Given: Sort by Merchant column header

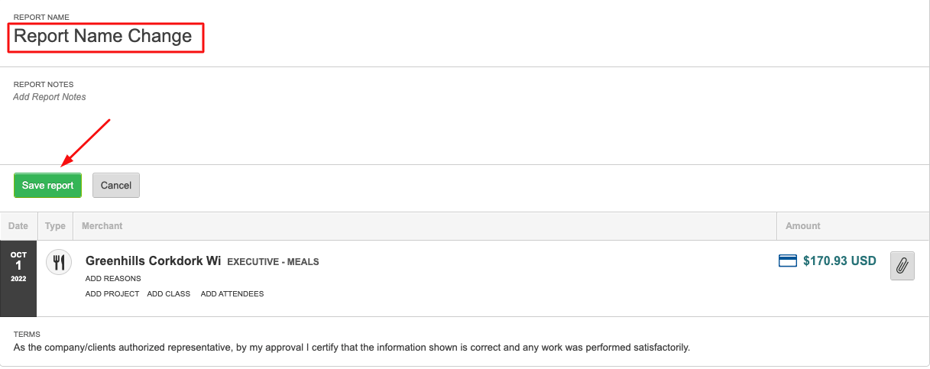Looking at the screenshot, I should pos(102,226).
